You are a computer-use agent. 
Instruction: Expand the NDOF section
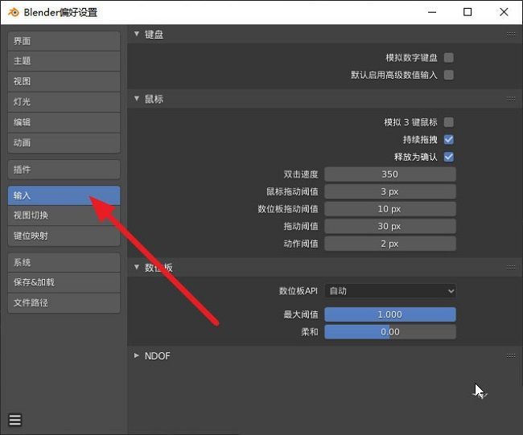click(x=136, y=355)
